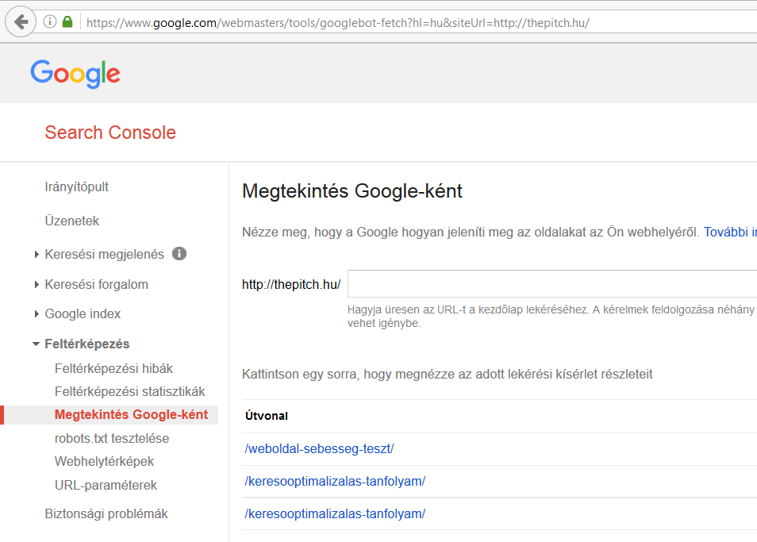757x542 pixels.
Task: Click the browser address bar URL
Action: 337,23
